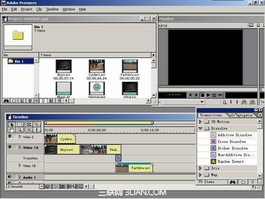Image resolution: width=265 pixels, height=199 pixels.
Task: Select the Cross Fade scissors-like tool
Action: [29, 130]
